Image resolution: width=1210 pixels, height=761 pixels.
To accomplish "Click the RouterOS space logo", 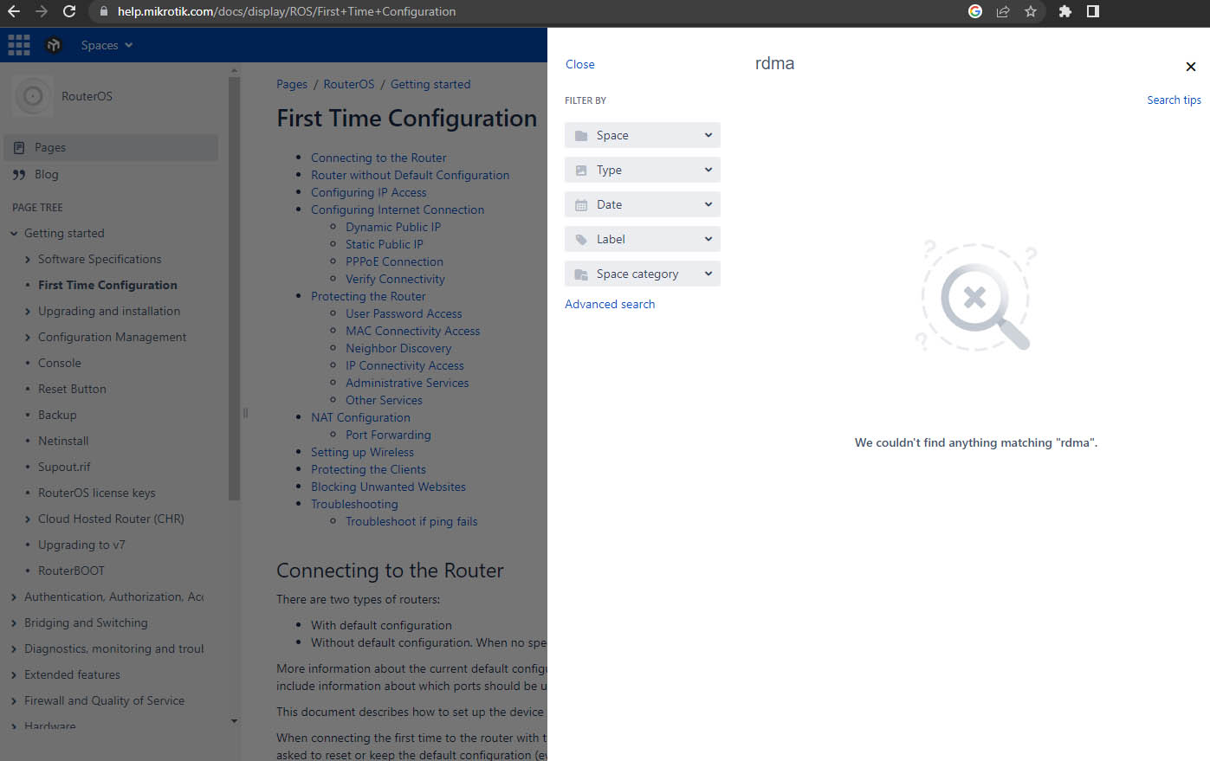I will point(33,96).
